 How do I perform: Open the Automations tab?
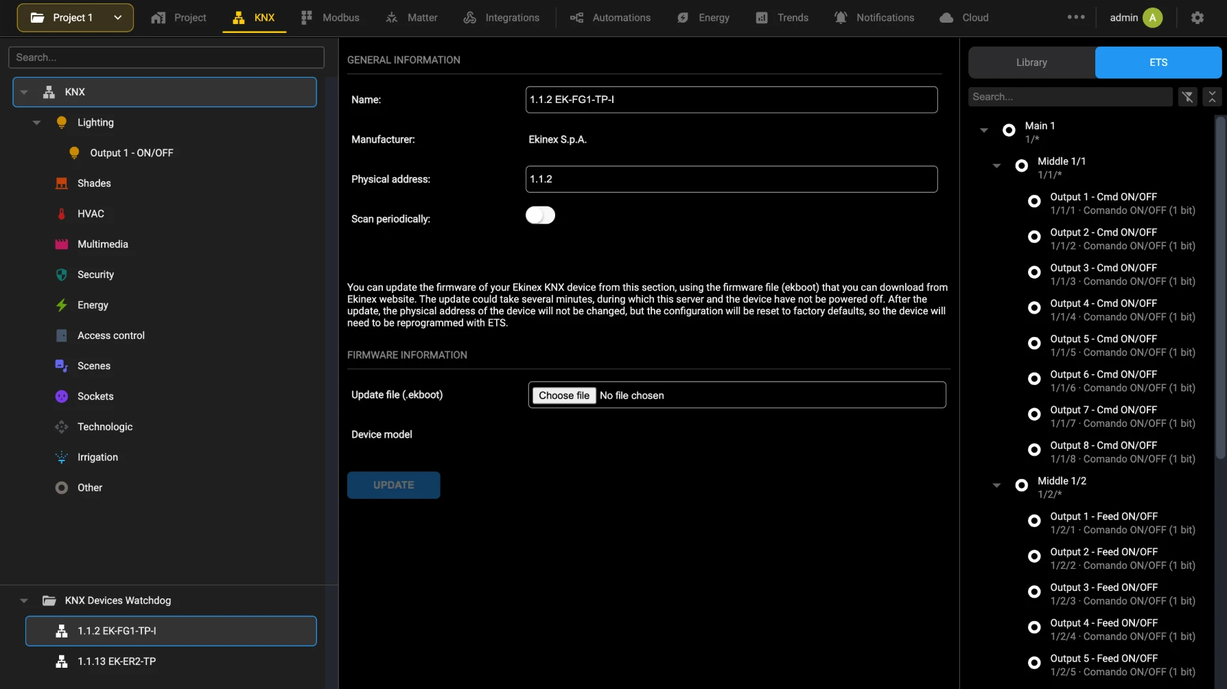click(610, 18)
